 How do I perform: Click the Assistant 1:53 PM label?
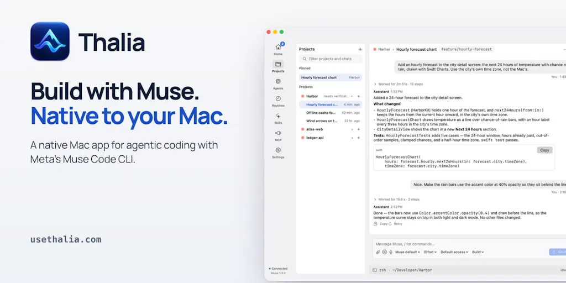coord(388,92)
